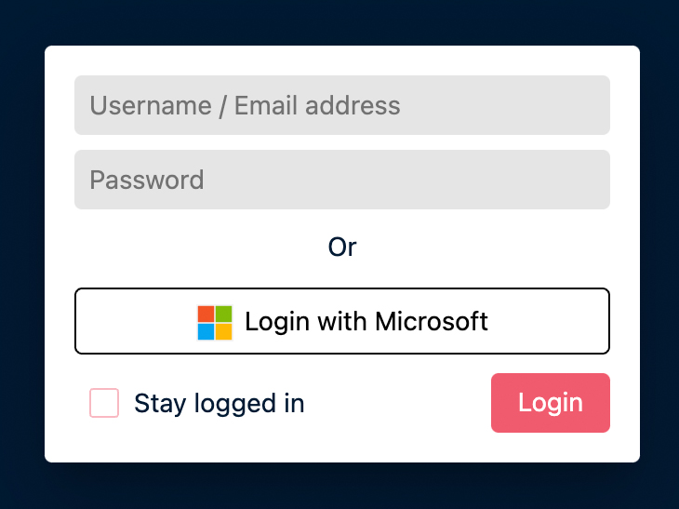This screenshot has width=679, height=509.
Task: Click the "Login with Microsoft" text label
Action: click(366, 322)
